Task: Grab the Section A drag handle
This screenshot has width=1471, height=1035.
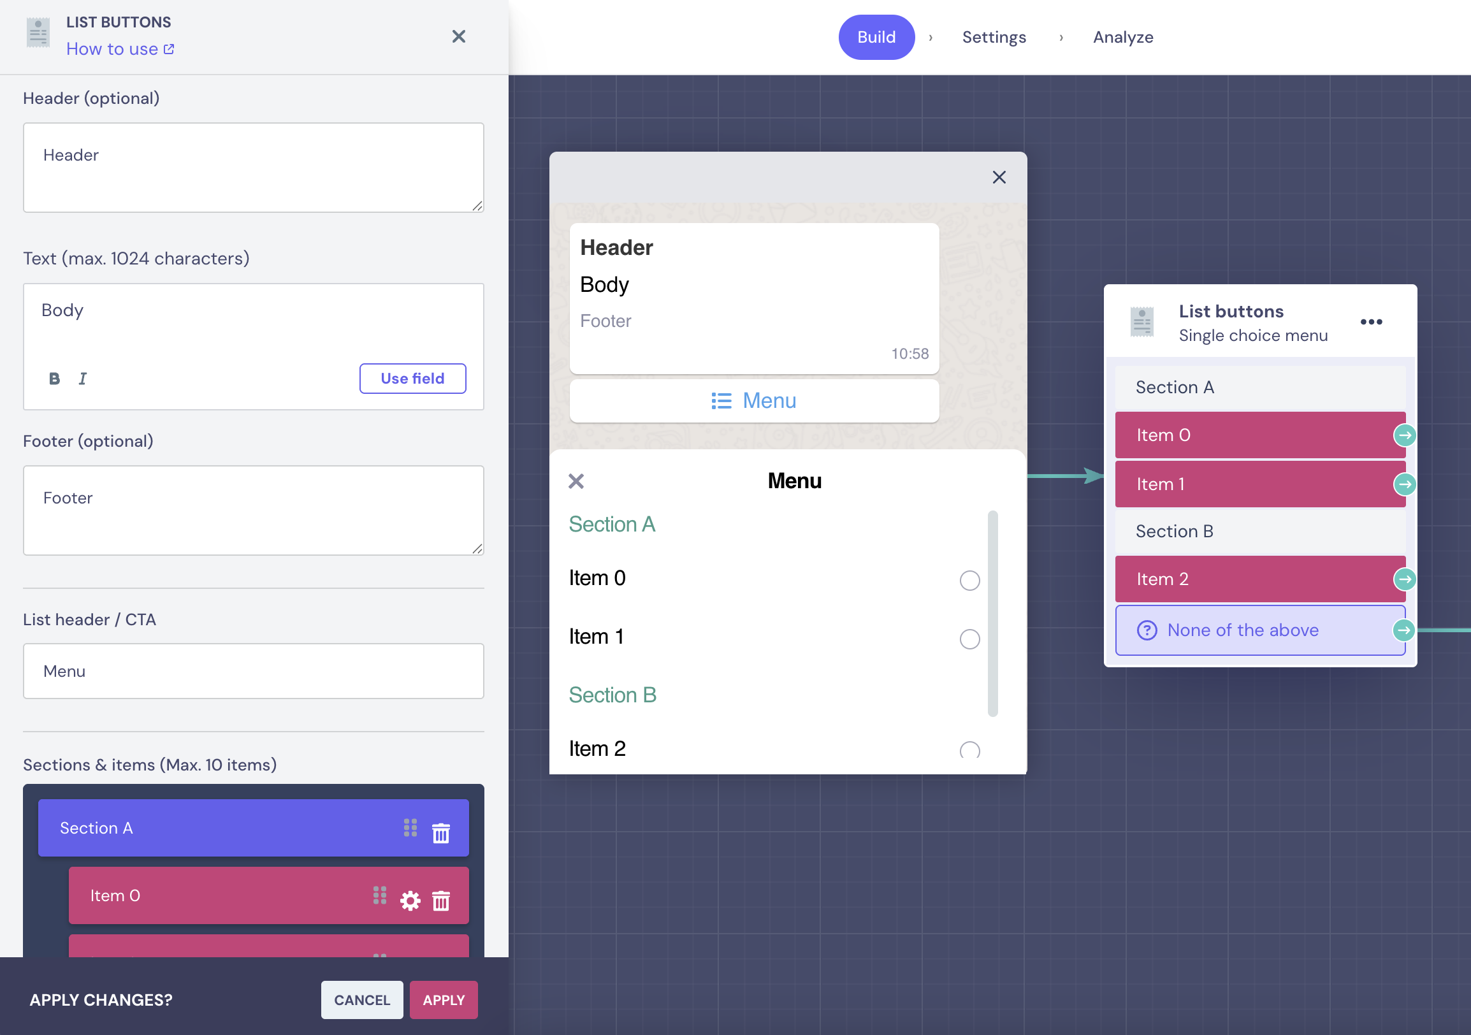Action: point(410,827)
